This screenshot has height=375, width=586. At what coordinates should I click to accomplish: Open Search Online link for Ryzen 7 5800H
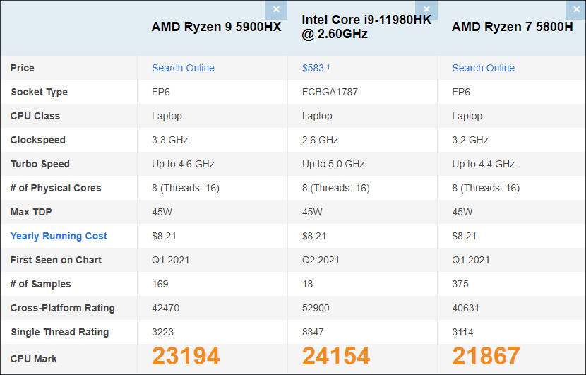tap(483, 68)
